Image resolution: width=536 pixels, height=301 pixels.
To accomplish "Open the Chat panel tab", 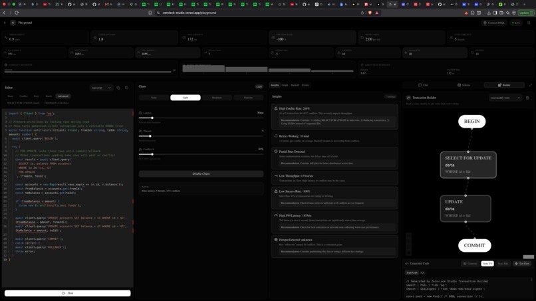I will 423,85.
